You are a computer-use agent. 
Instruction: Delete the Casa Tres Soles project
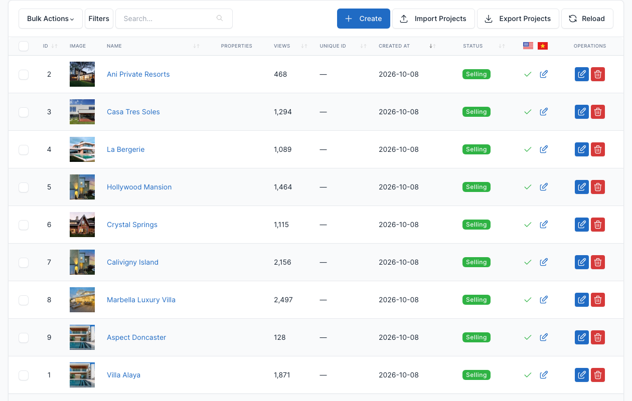click(x=598, y=112)
